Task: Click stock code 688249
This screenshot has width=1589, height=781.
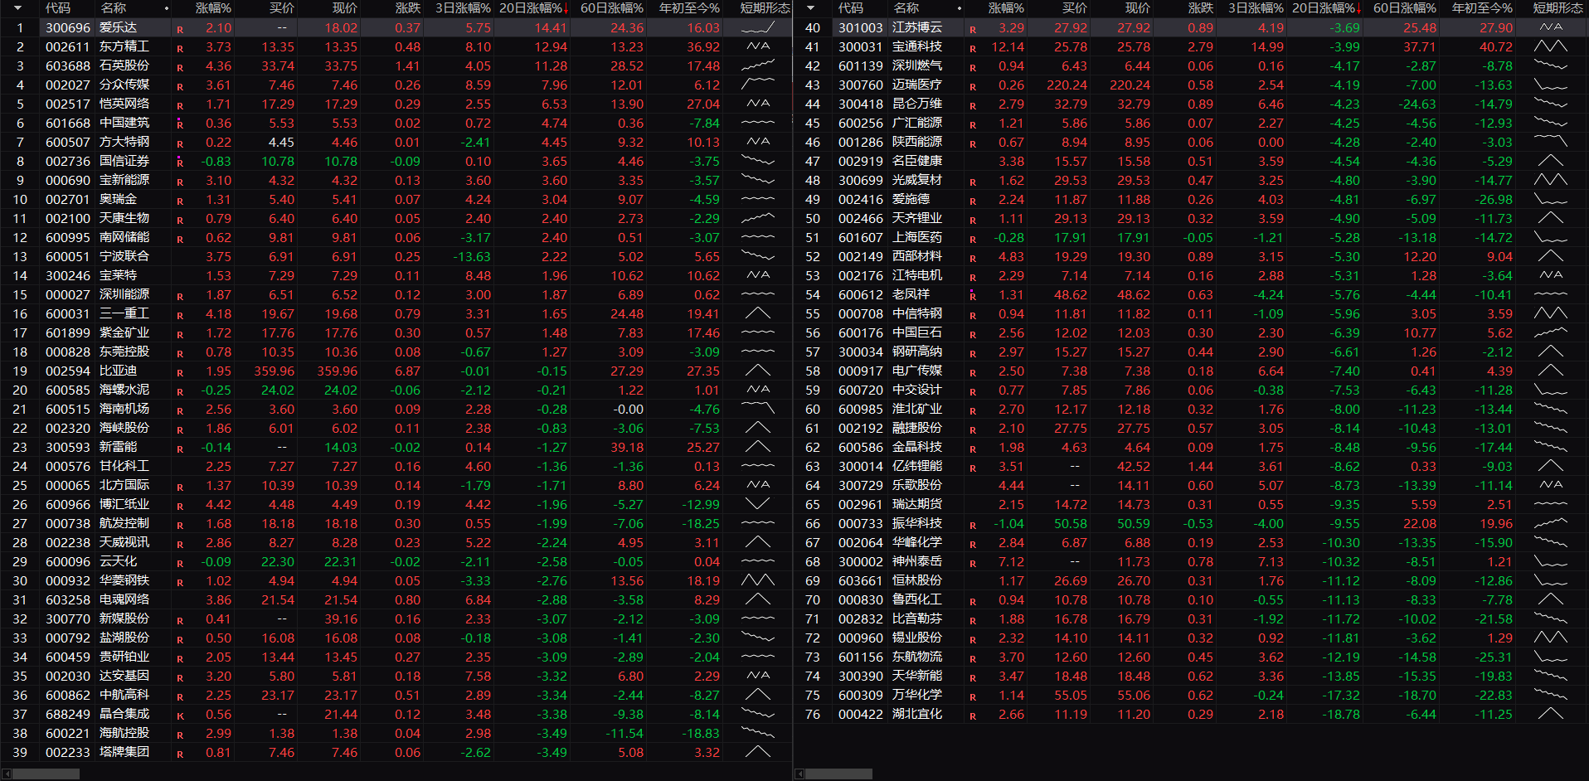Action: point(68,715)
